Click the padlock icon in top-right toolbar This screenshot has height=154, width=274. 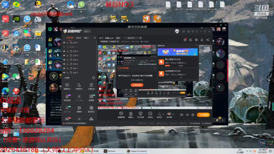click(190, 40)
